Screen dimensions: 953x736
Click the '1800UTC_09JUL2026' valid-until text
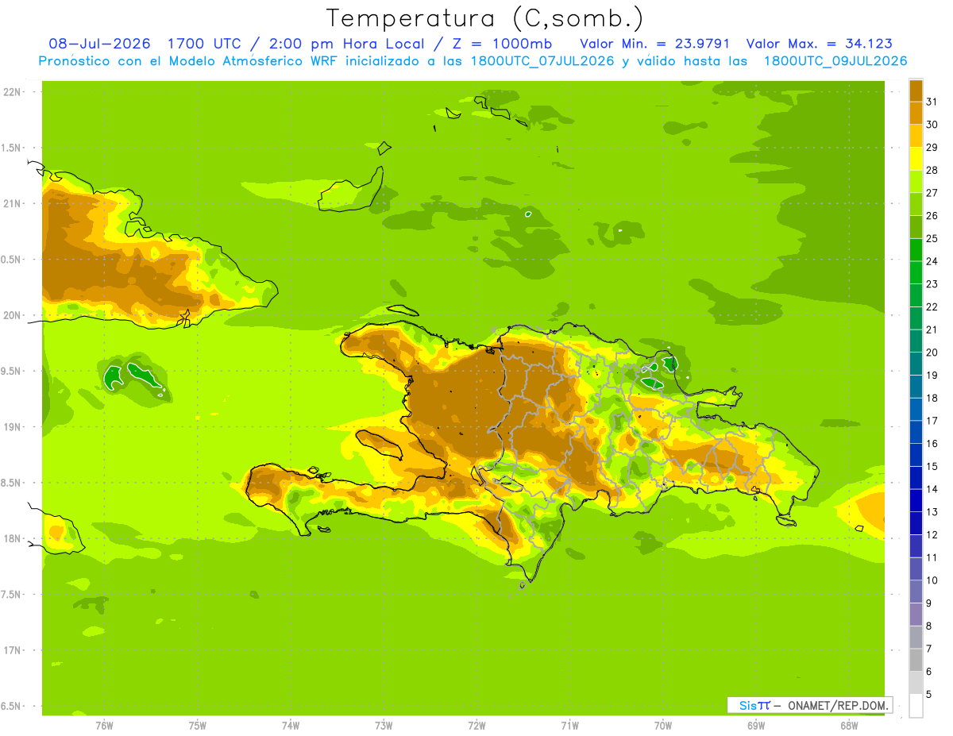[835, 61]
